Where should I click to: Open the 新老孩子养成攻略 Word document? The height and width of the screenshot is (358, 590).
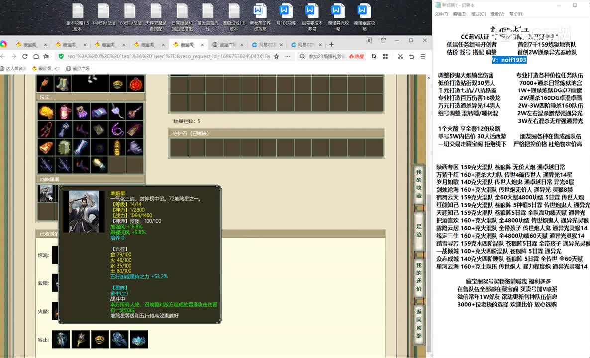pyautogui.click(x=260, y=17)
